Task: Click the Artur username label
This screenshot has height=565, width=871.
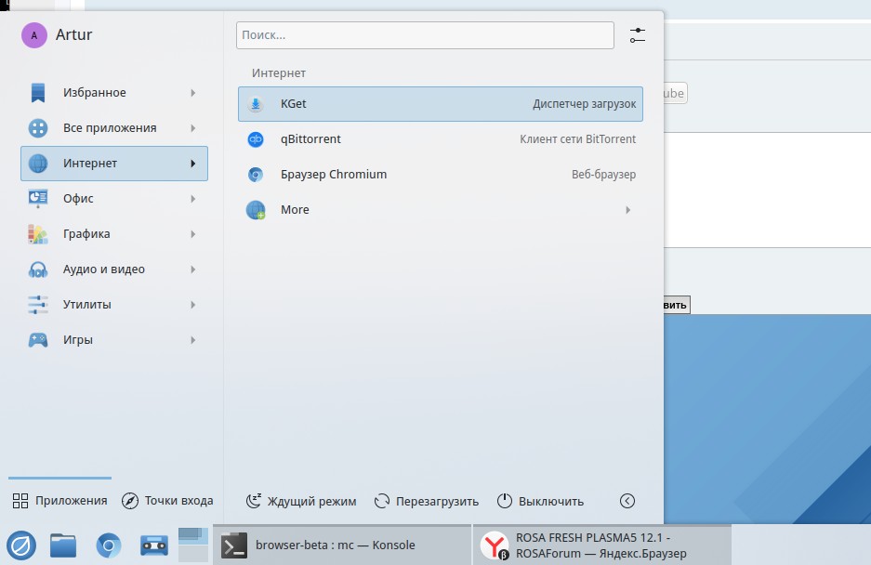Action: coord(73,34)
